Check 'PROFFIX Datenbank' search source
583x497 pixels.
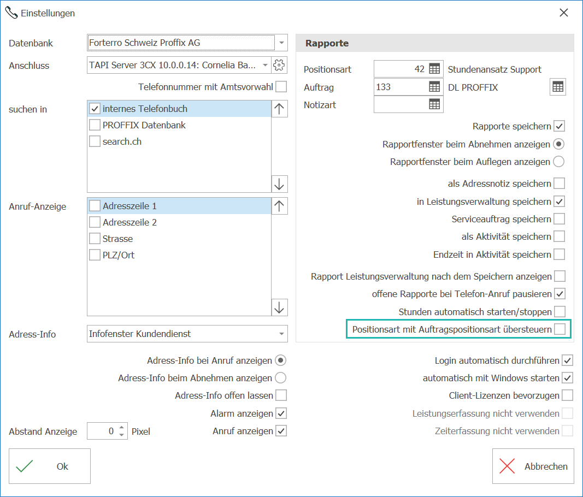[95, 125]
